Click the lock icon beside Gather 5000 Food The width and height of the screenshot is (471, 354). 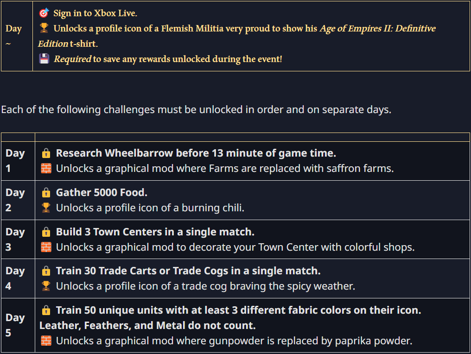pos(46,192)
